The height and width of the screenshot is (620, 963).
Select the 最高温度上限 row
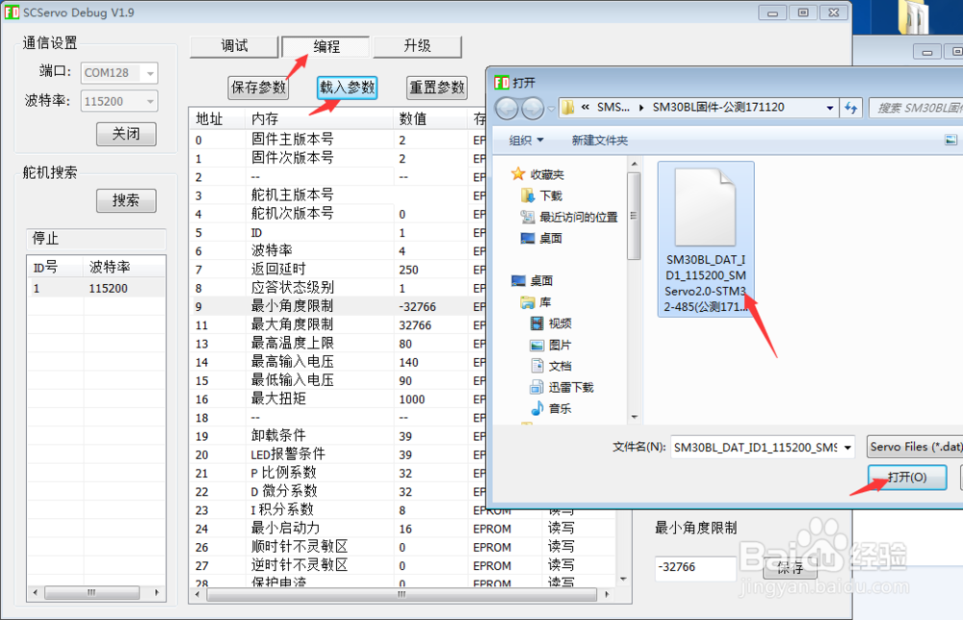click(x=338, y=343)
